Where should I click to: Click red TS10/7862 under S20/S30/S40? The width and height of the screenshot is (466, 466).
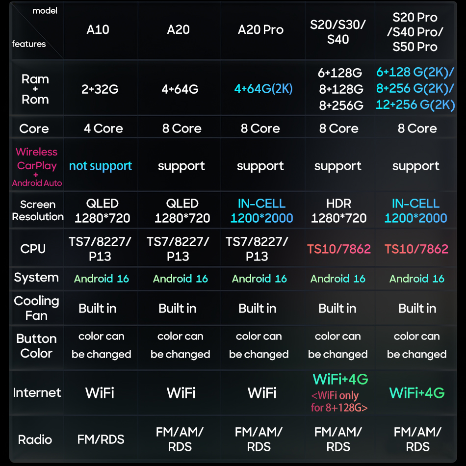339,249
